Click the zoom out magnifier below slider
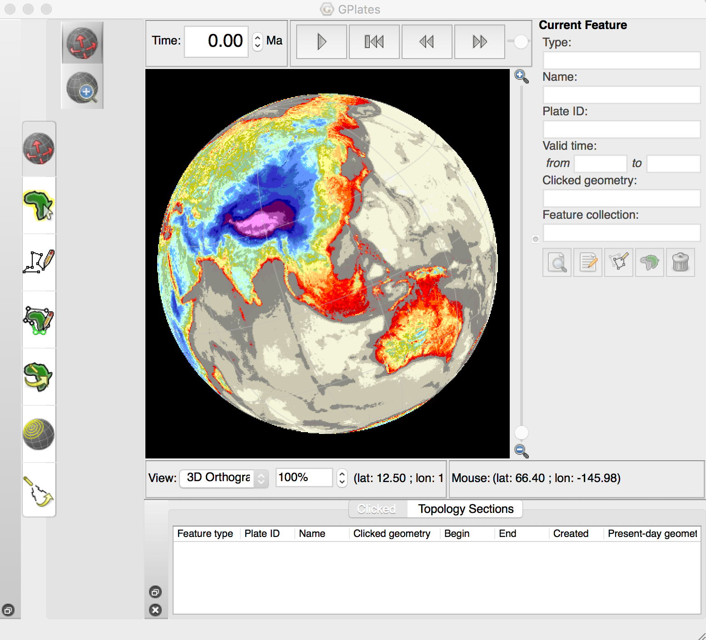 tap(521, 451)
